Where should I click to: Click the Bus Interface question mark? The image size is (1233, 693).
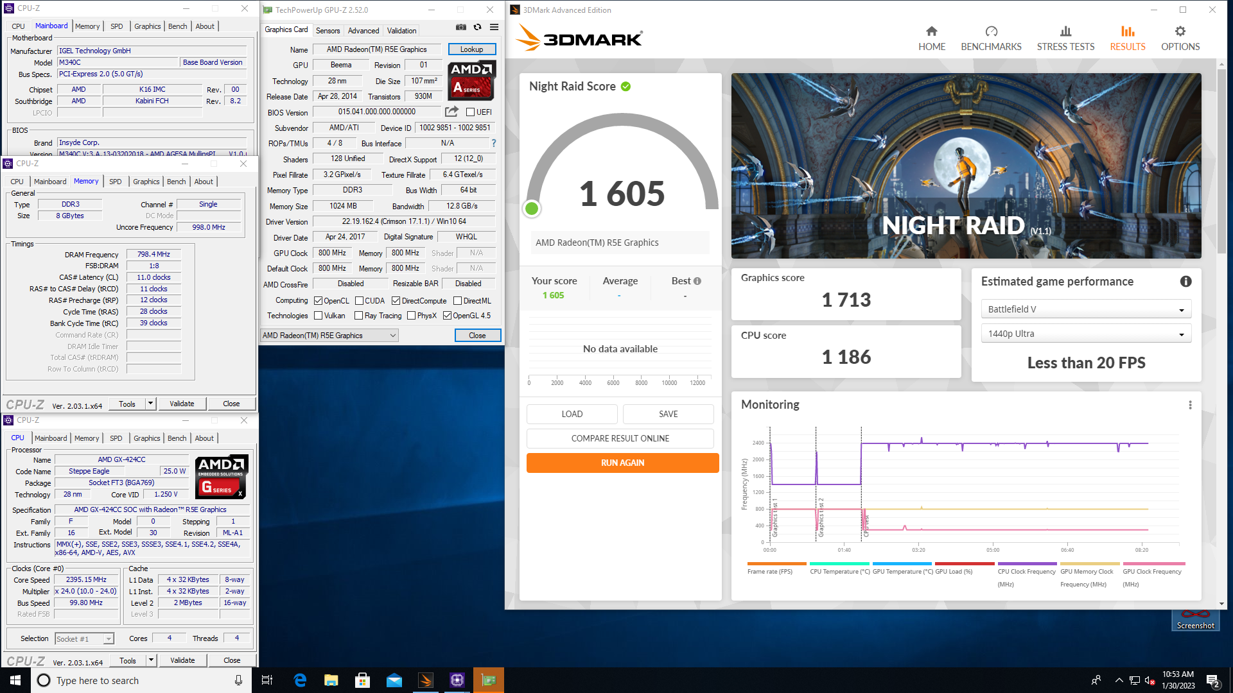tap(493, 143)
